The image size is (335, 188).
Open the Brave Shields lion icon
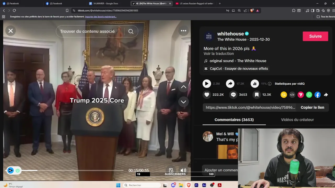pyautogui.click(x=252, y=10)
